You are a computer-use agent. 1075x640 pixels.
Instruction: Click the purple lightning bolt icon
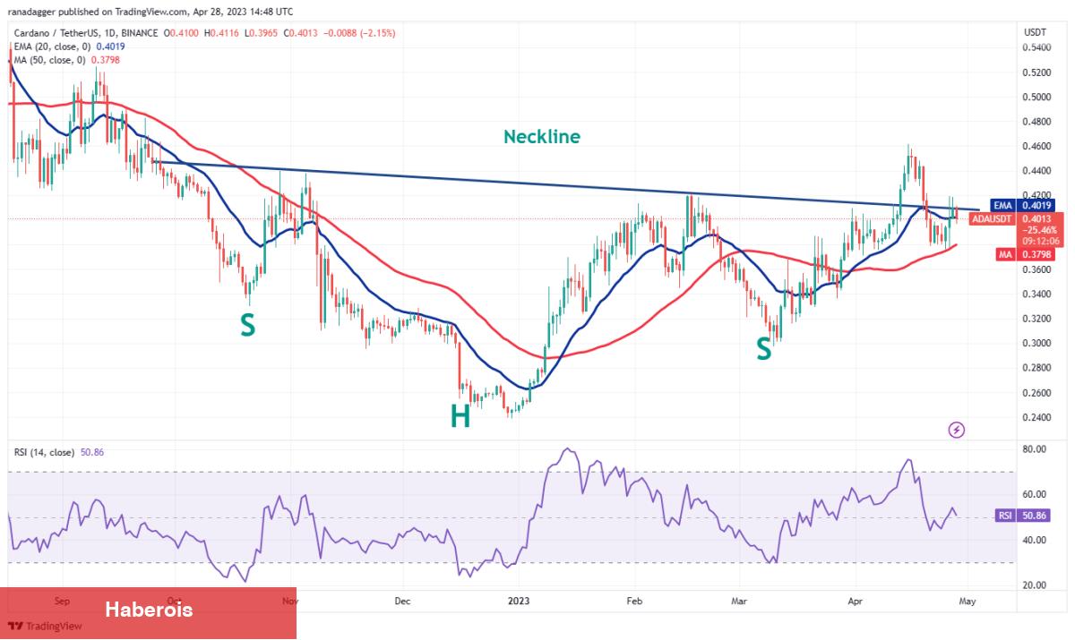click(x=956, y=430)
